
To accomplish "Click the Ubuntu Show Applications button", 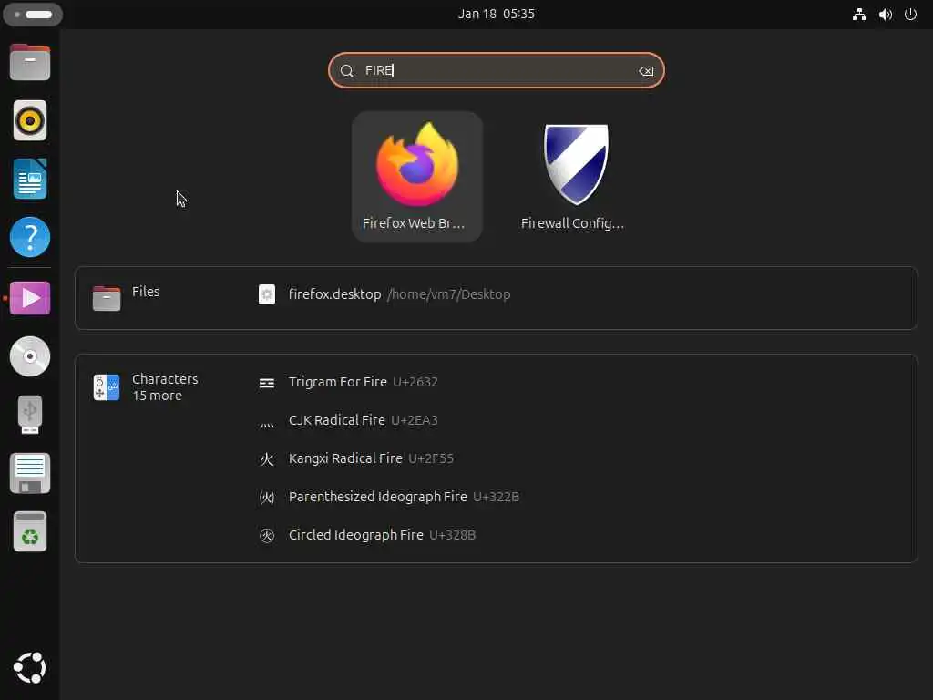I will pyautogui.click(x=30, y=668).
